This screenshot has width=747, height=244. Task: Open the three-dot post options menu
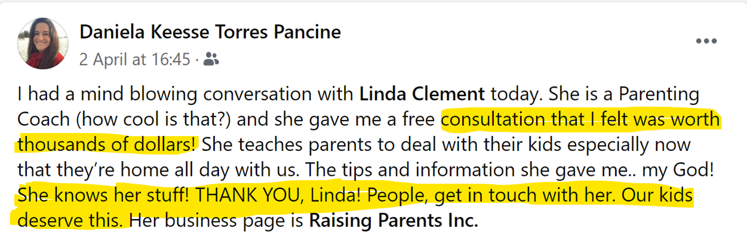[706, 42]
